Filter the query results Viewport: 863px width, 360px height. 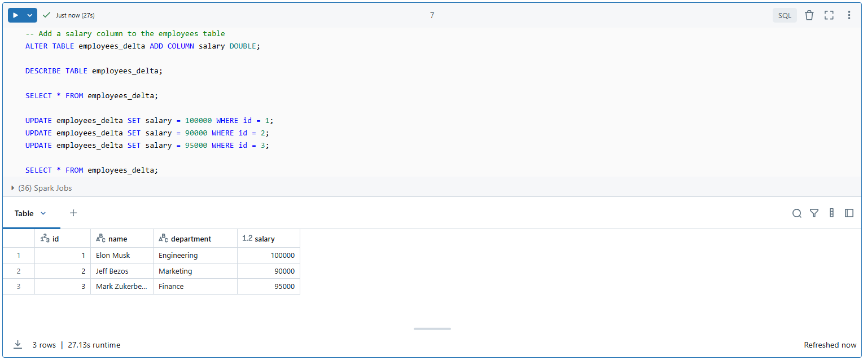(814, 213)
